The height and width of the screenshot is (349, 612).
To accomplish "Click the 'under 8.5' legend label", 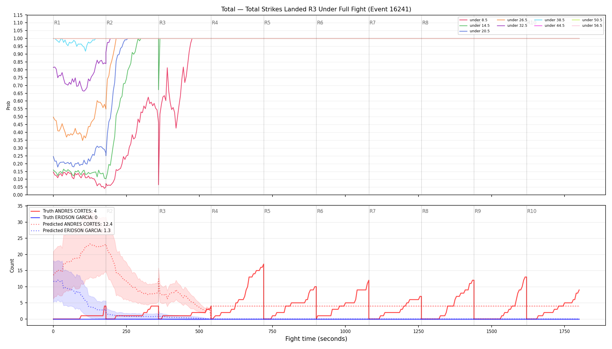I will 479,20.
